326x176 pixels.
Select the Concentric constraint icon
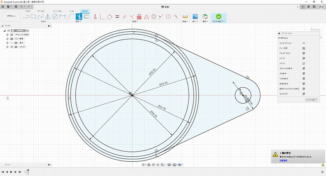(154, 17)
